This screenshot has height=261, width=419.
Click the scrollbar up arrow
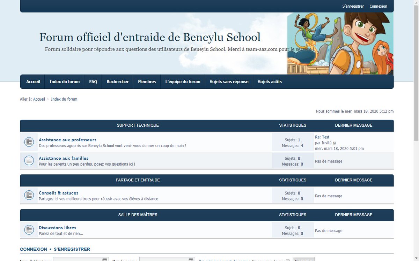pos(416,3)
